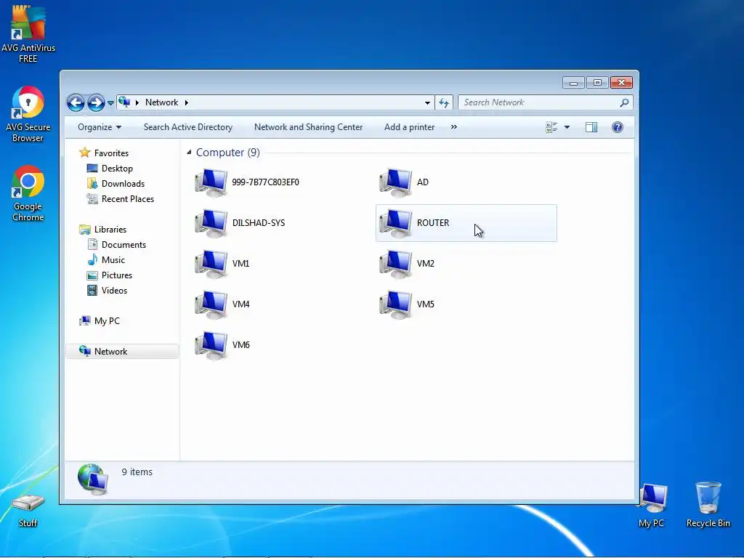
Task: Refresh the Network address bar
Action: tap(444, 102)
